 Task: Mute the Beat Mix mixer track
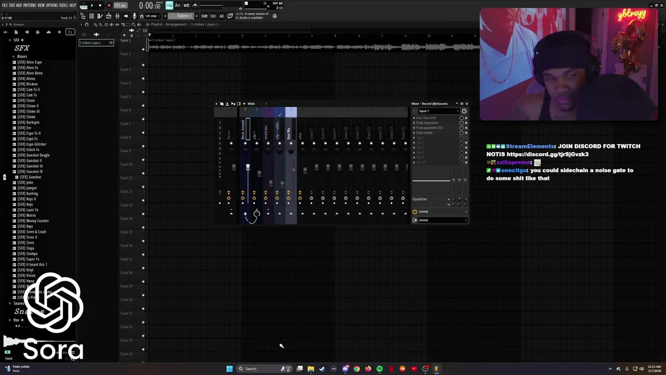[291, 143]
